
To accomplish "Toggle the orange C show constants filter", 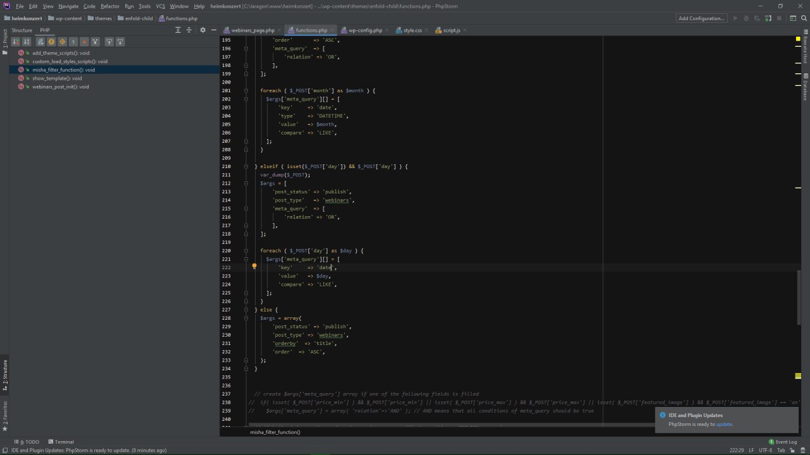I will [63, 42].
